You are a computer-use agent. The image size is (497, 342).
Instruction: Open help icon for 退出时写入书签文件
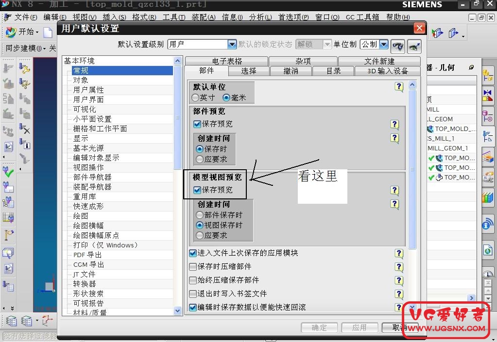pos(399,294)
